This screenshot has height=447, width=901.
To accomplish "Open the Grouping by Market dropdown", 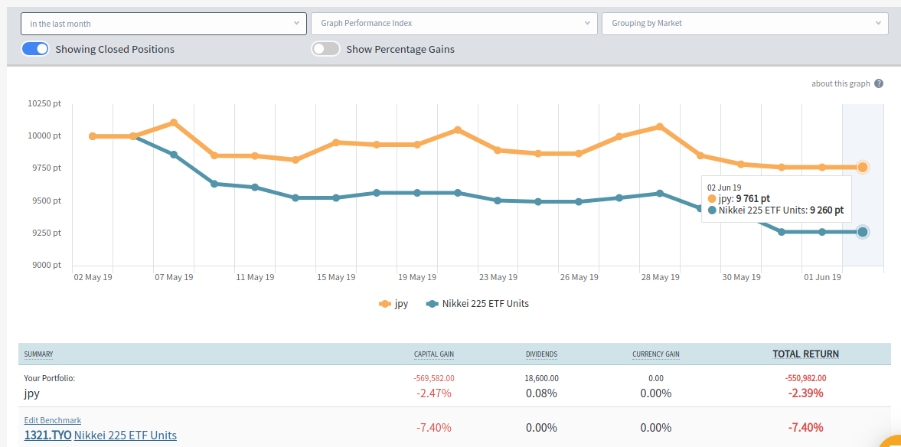I will pyautogui.click(x=745, y=24).
